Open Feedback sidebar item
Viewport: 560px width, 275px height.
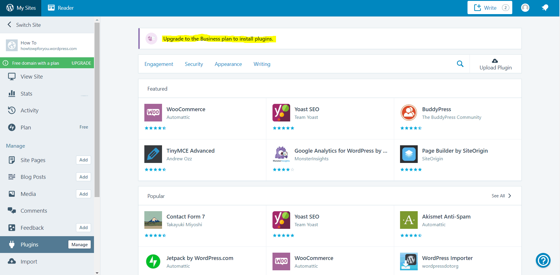[32, 228]
